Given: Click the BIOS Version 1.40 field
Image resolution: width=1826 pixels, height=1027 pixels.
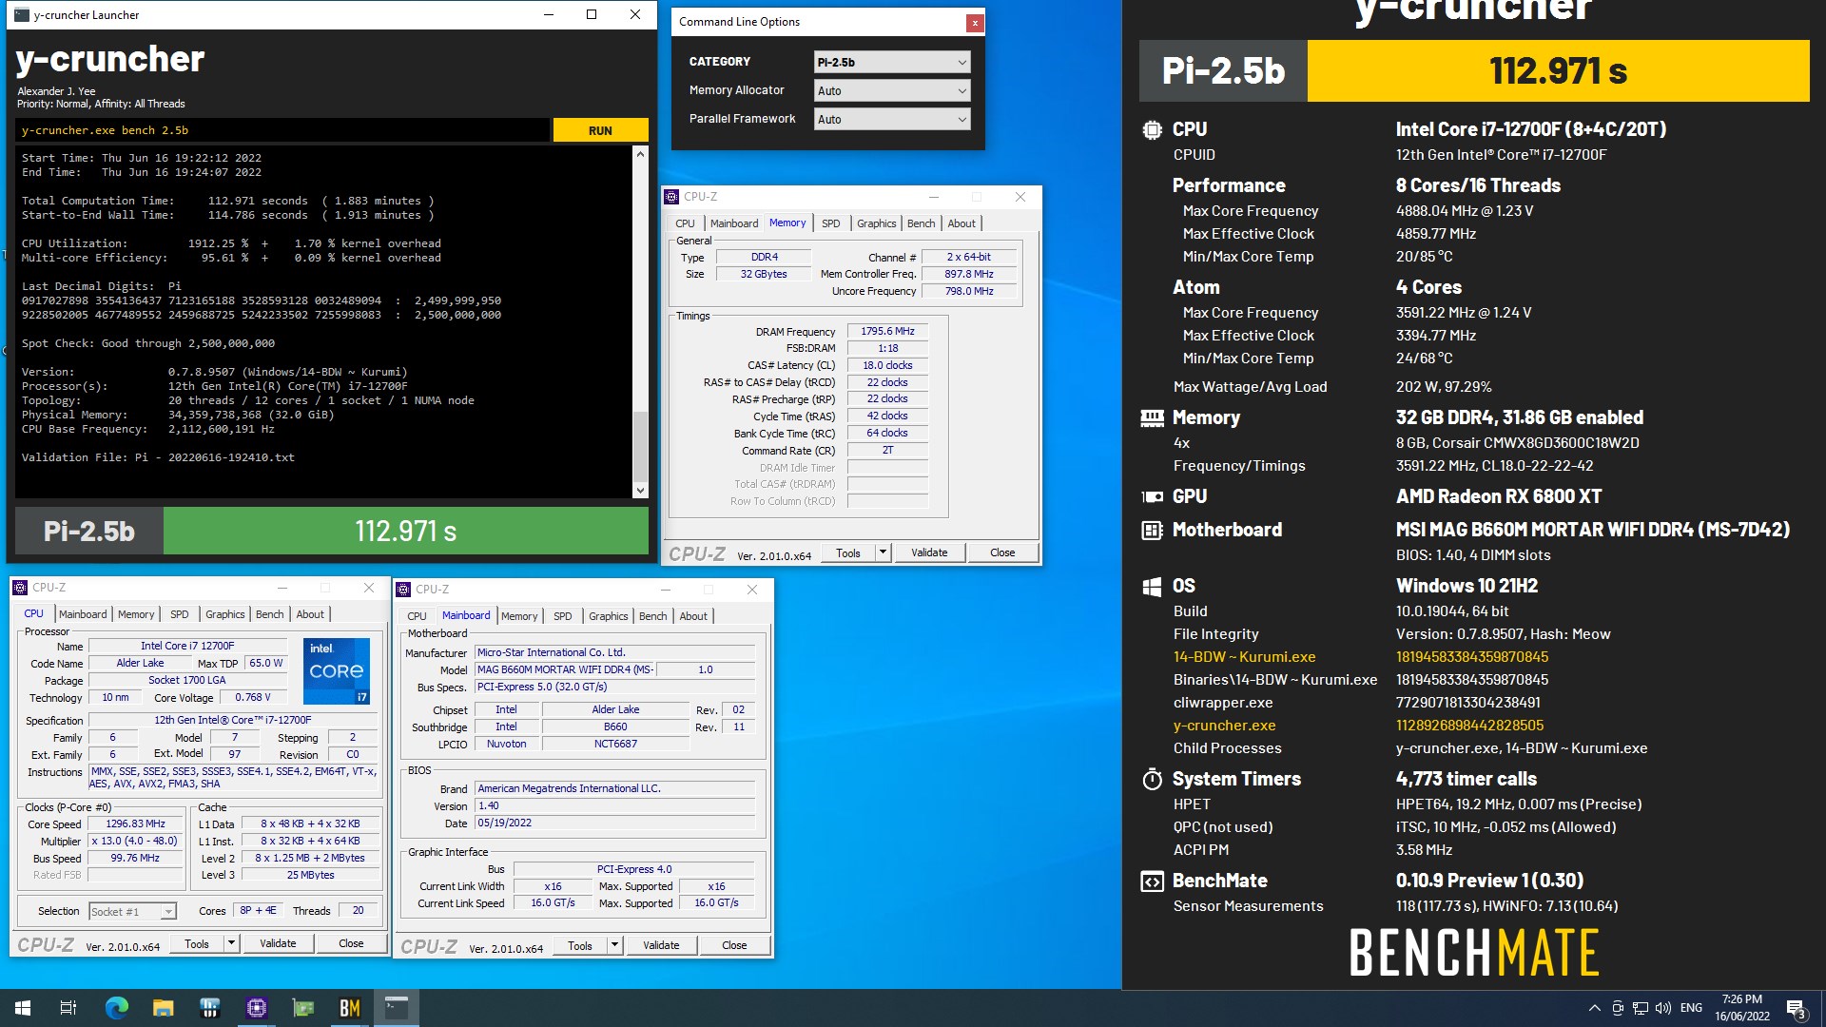Looking at the screenshot, I should pyautogui.click(x=614, y=806).
